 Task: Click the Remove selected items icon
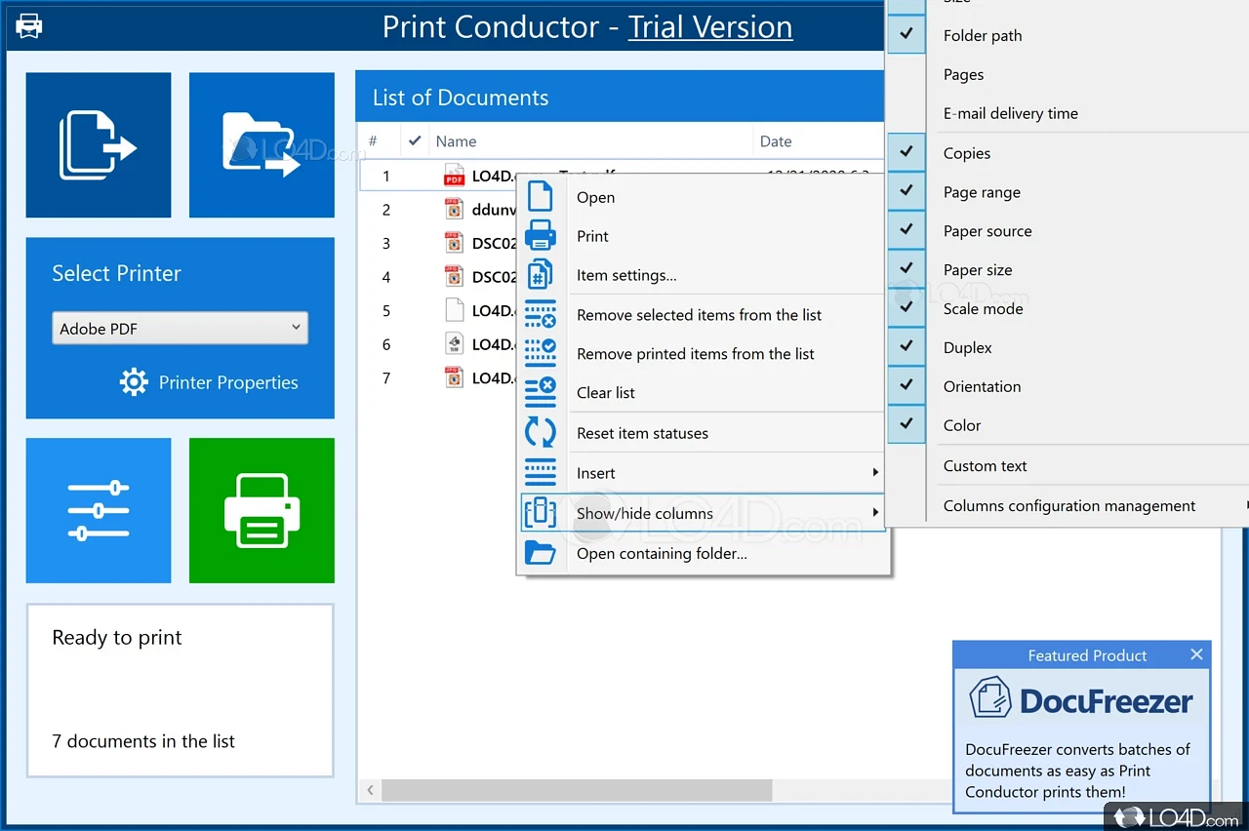coord(540,314)
